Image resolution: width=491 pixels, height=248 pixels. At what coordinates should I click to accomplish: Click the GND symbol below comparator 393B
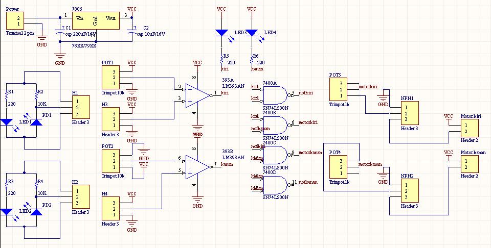(x=197, y=202)
